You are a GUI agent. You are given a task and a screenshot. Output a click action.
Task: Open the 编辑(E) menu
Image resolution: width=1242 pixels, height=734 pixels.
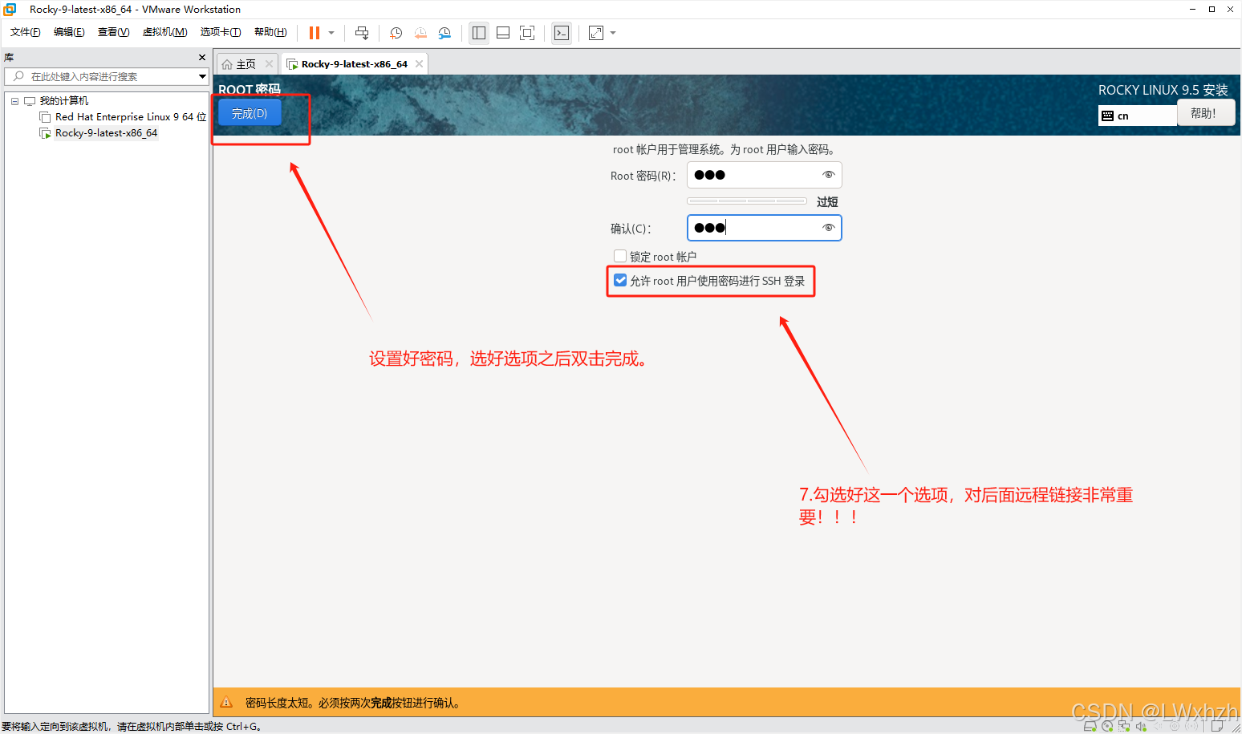pos(69,32)
